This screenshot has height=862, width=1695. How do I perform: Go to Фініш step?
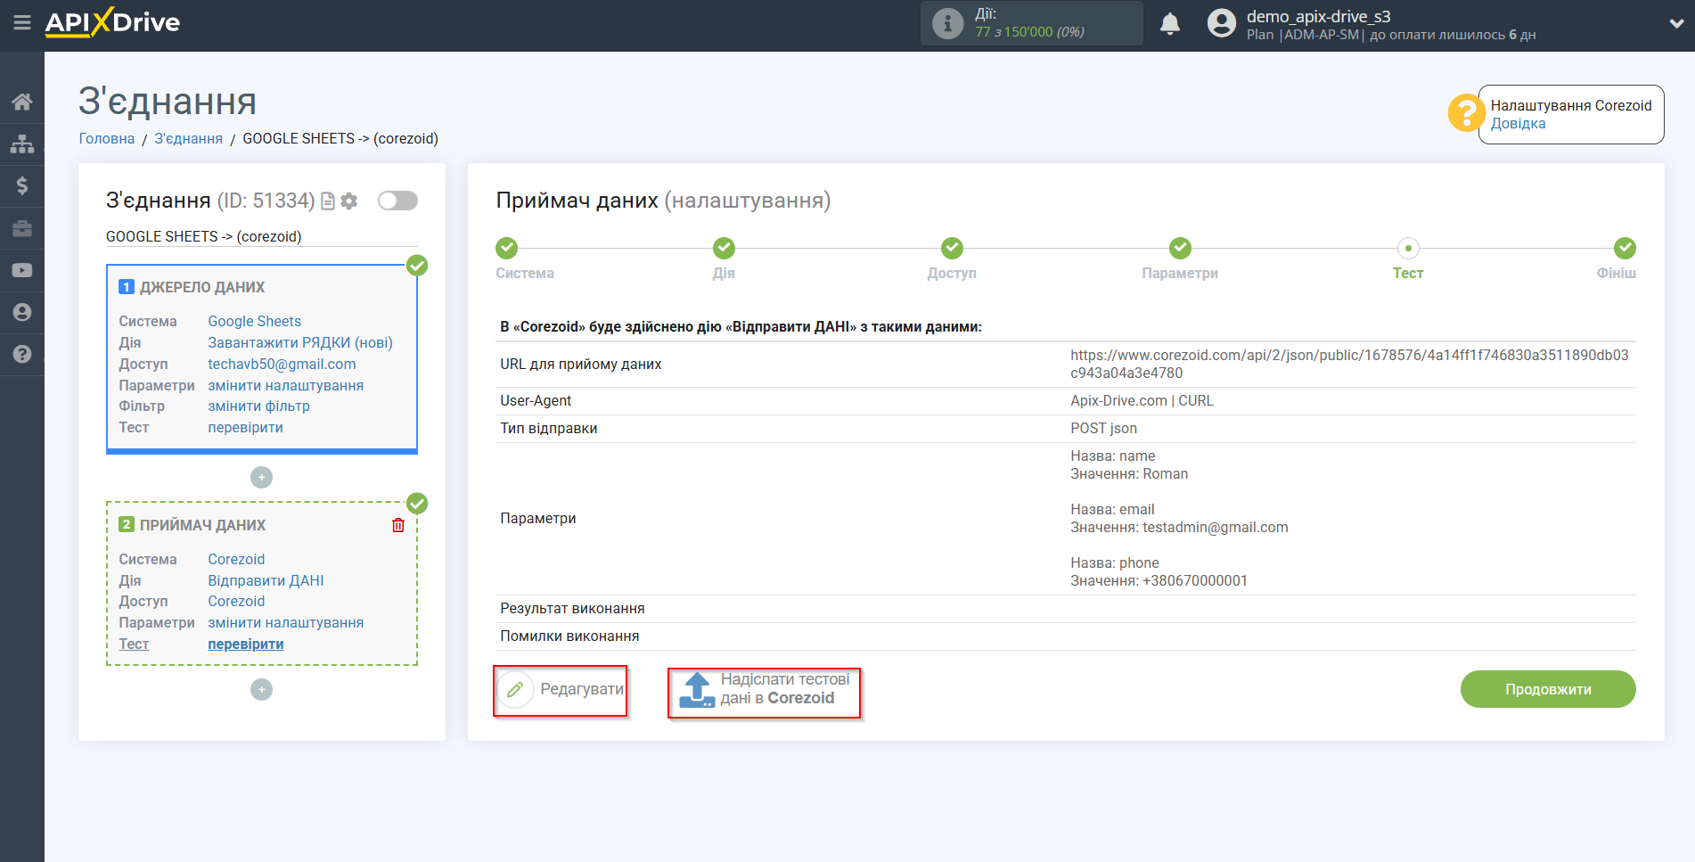coord(1625,248)
